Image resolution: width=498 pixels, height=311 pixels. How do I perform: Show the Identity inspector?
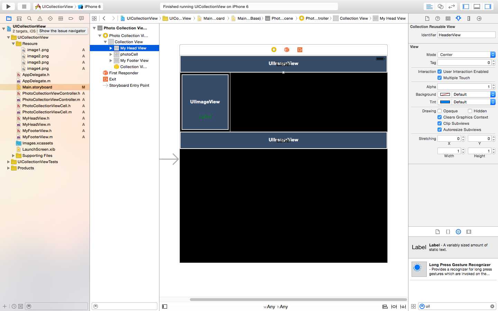point(448,18)
